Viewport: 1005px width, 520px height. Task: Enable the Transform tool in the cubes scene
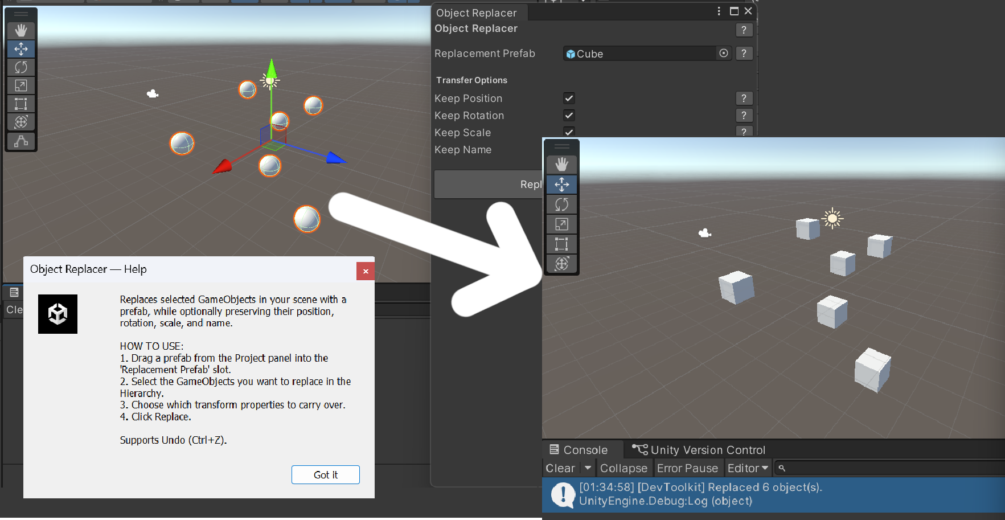pos(562,264)
